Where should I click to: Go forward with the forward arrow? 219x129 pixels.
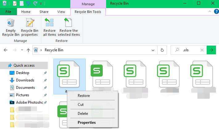[x=15, y=50]
